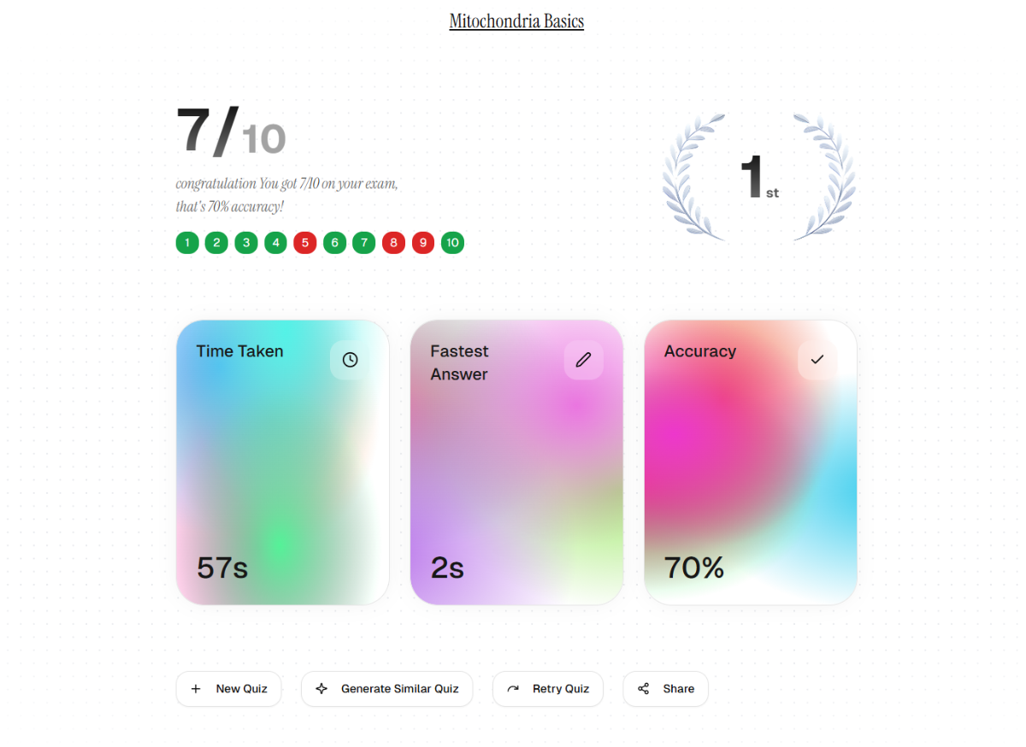The height and width of the screenshot is (747, 1026).
Task: Select question 5 red indicator
Action: pos(304,243)
